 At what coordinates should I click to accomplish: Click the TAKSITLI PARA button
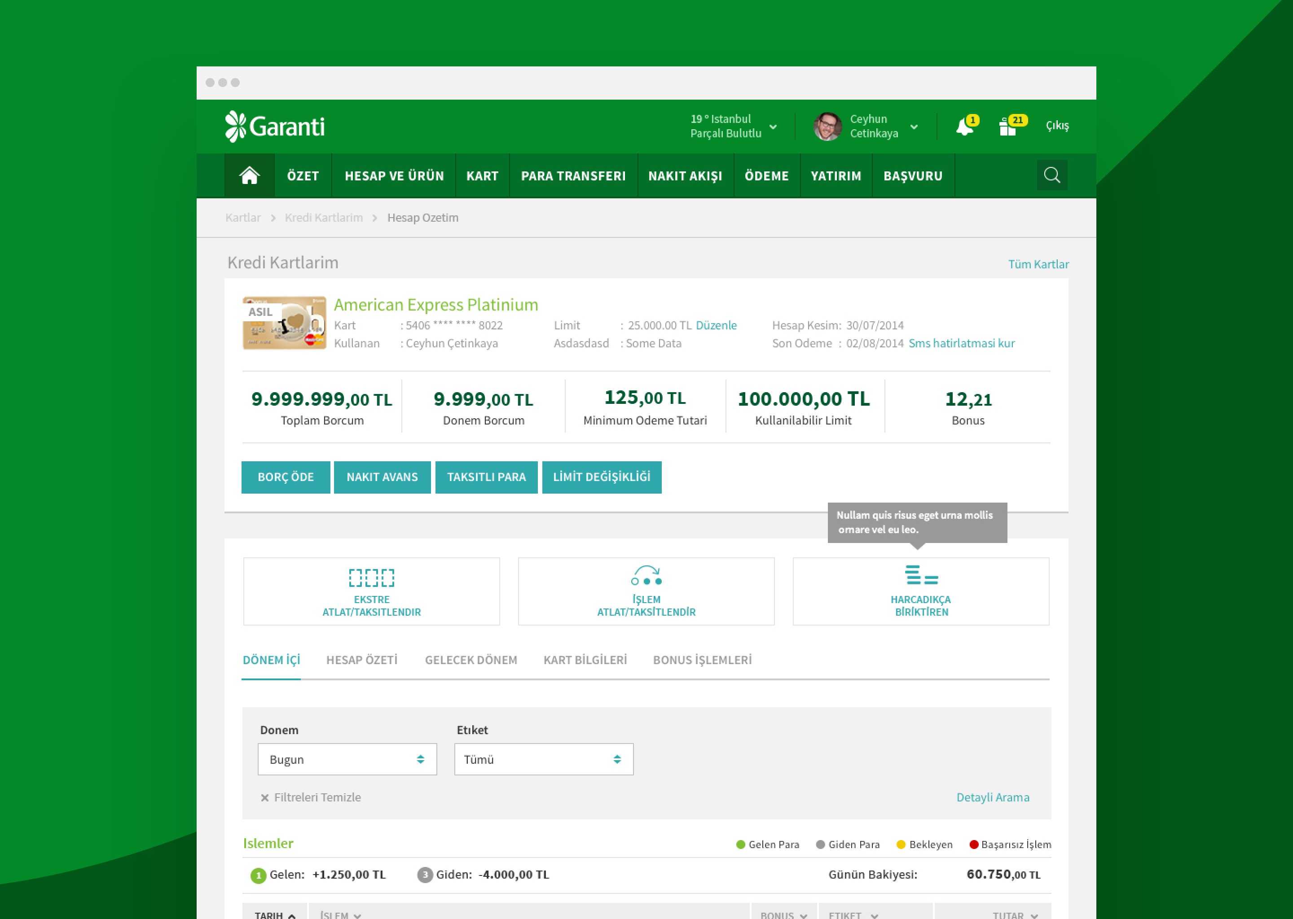pos(486,477)
